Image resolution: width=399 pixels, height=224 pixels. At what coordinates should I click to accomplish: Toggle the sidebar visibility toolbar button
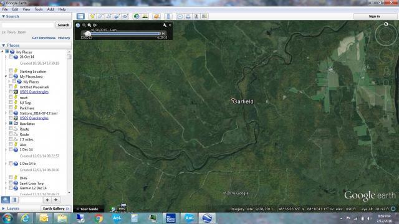pyautogui.click(x=80, y=16)
